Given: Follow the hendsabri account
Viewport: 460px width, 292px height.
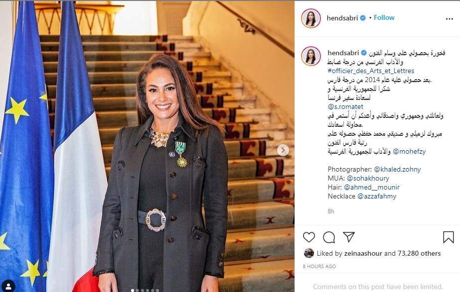Looking at the screenshot, I should [384, 17].
